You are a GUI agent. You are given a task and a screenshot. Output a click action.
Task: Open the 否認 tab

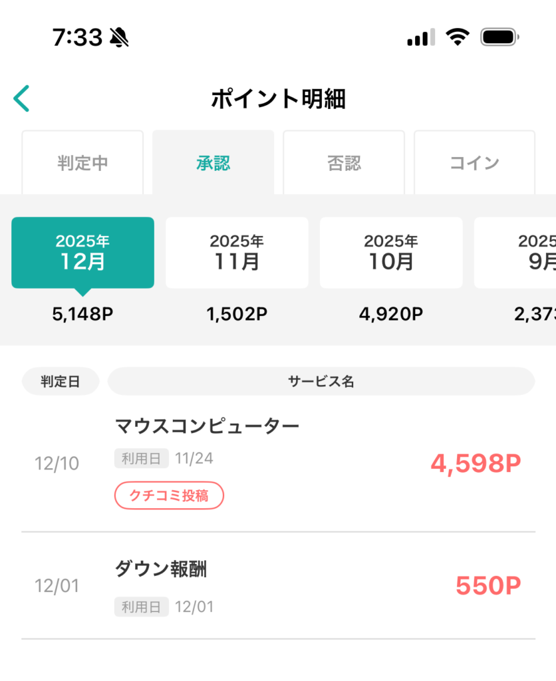tap(344, 163)
